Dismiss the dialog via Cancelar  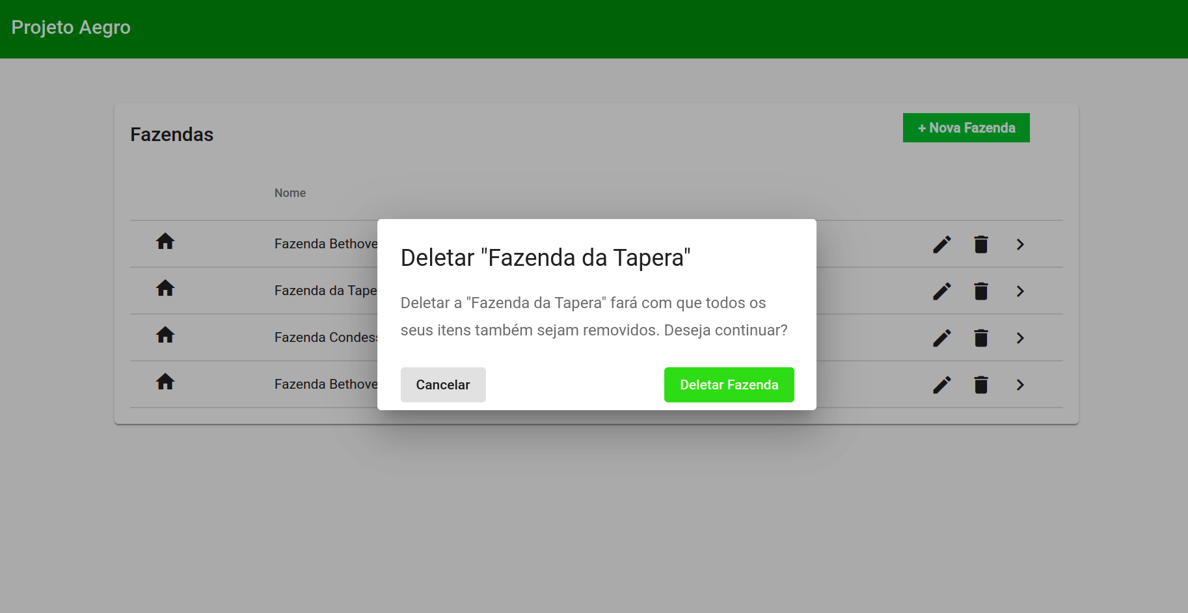[443, 385]
